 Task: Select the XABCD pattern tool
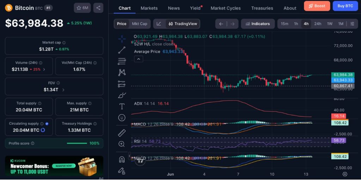point(122,73)
